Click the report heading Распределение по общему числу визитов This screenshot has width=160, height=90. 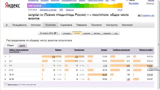pyautogui.click(x=39, y=40)
